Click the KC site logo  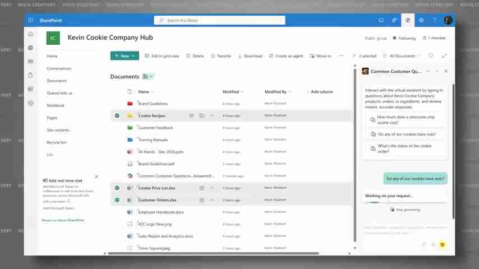(x=53, y=38)
